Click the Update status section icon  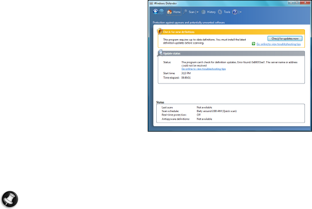tap(160, 53)
